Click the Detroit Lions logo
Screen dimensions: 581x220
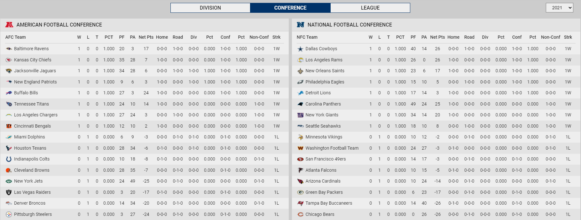(300, 93)
